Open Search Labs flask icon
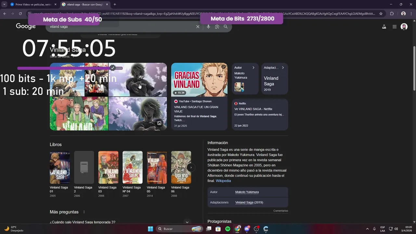This screenshot has width=416, height=234. (x=384, y=27)
